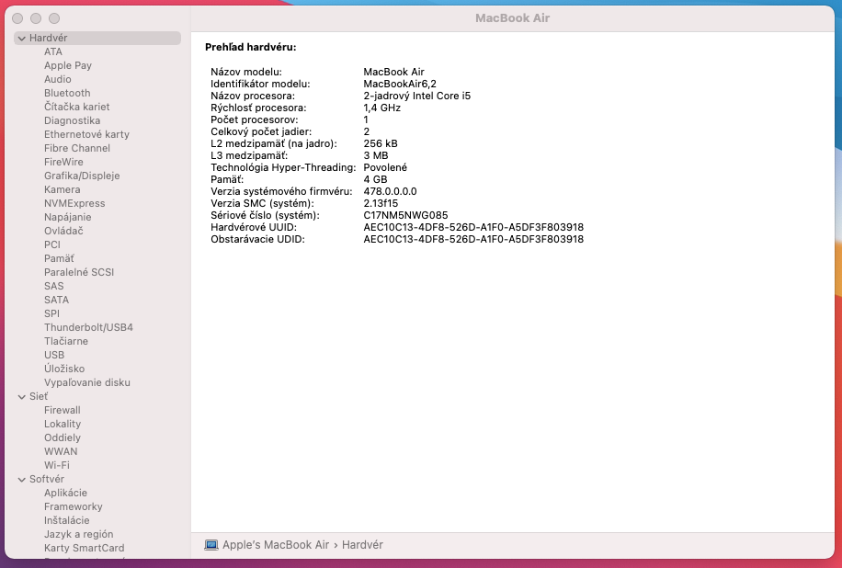The image size is (842, 568).
Task: Collapse the Hardvér section chevron
Action: click(20, 39)
